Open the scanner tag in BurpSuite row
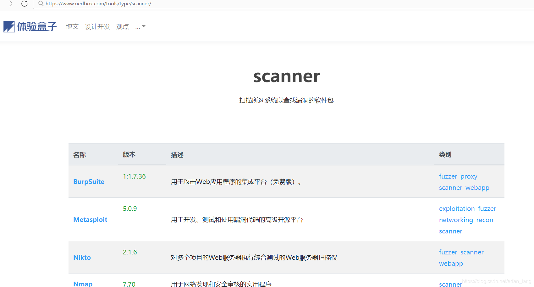This screenshot has height=287, width=534. [x=451, y=188]
